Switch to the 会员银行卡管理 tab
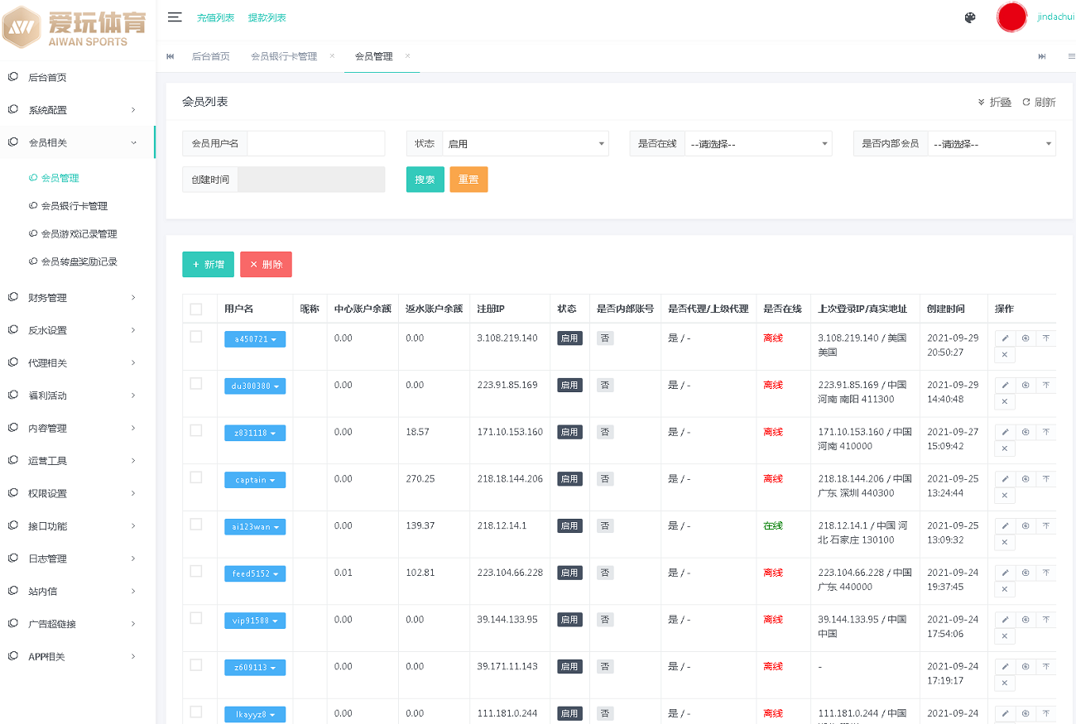Viewport: 1076px width, 724px height. [x=284, y=56]
